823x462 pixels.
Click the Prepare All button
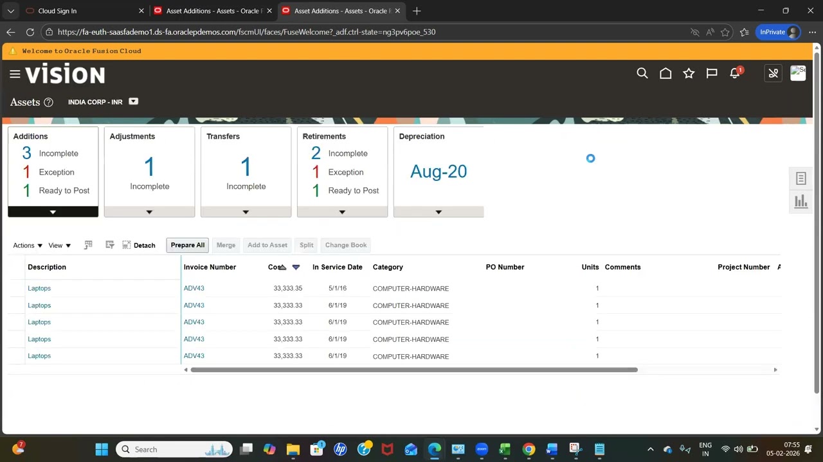coord(188,245)
